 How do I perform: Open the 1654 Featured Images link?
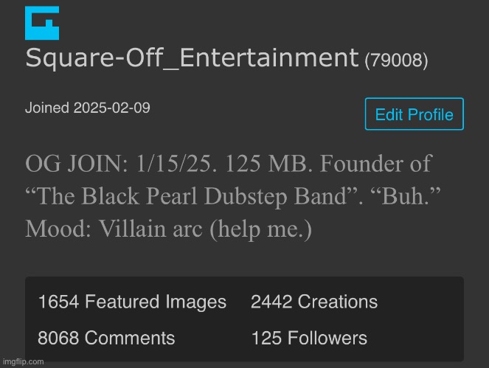tap(132, 302)
